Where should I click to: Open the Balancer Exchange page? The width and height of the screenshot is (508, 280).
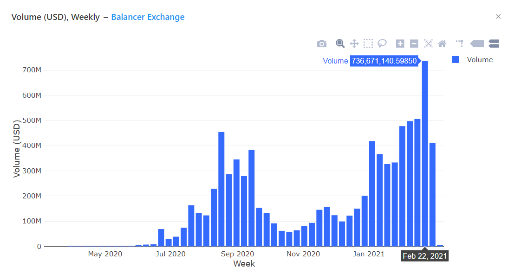click(x=148, y=17)
